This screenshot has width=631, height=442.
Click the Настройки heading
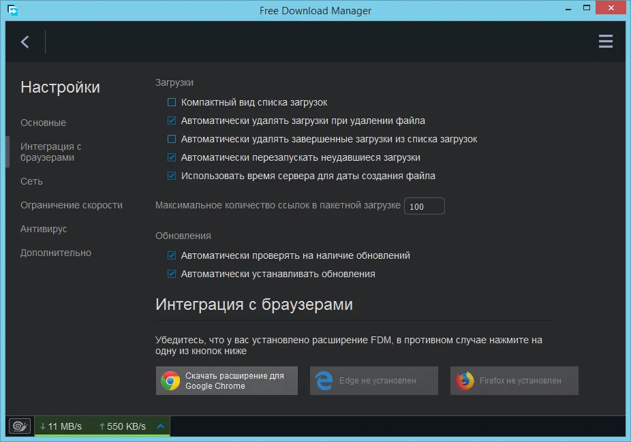61,87
